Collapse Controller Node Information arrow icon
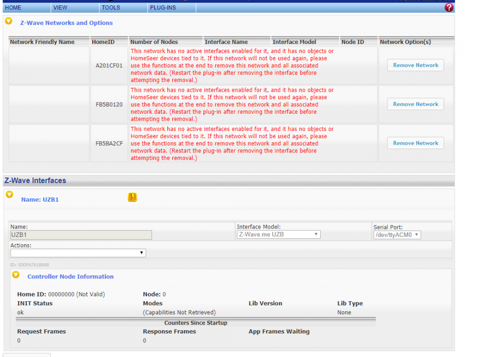The image size is (488, 357). tap(16, 275)
